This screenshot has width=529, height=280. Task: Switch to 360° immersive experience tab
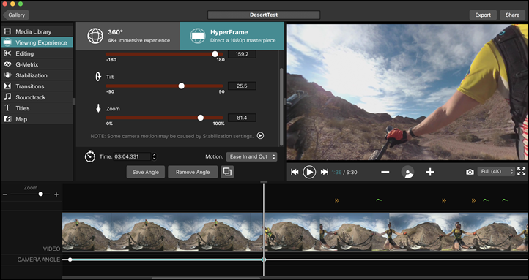click(x=128, y=36)
